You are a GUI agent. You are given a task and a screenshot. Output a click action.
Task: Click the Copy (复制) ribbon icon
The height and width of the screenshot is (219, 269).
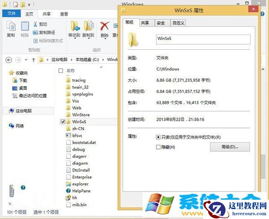(11, 26)
